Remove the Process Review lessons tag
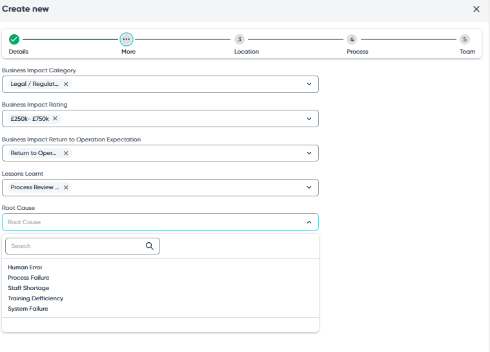 tap(66, 187)
